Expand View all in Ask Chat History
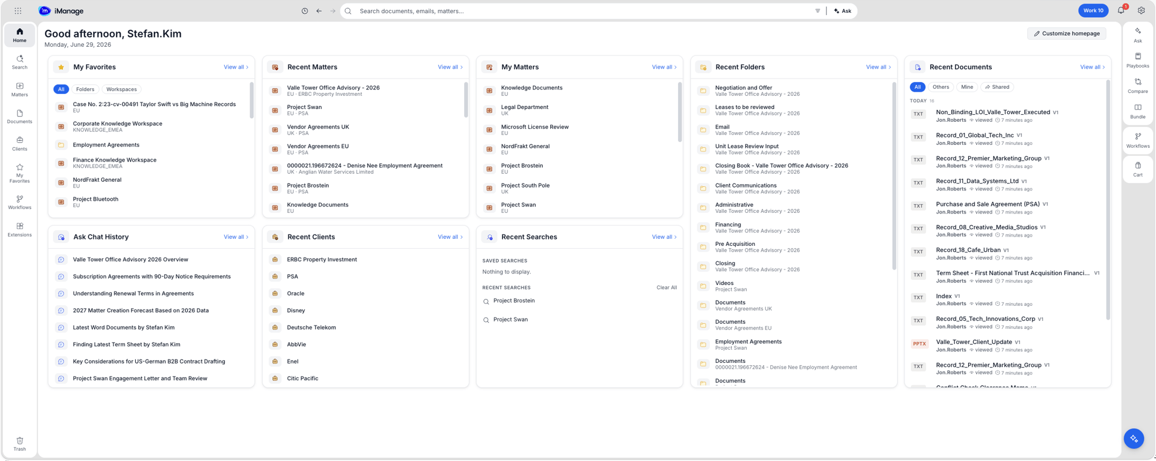The height and width of the screenshot is (461, 1156). pos(236,237)
